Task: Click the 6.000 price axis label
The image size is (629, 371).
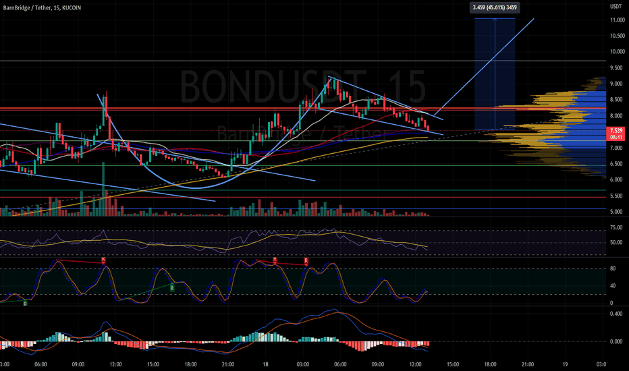Action: [617, 179]
